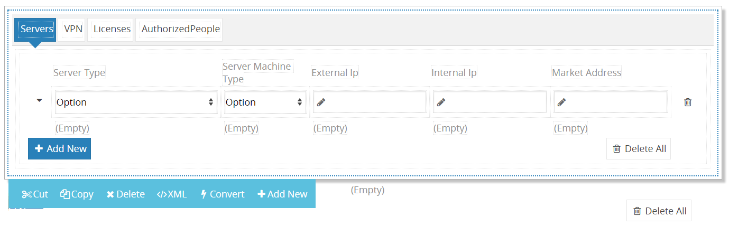Click the Delete X icon in toolbar
Screen dimensions: 729x226
pos(110,194)
